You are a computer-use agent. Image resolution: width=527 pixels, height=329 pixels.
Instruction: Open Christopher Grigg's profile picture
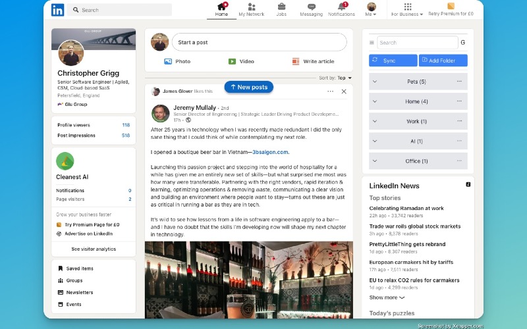(x=71, y=53)
